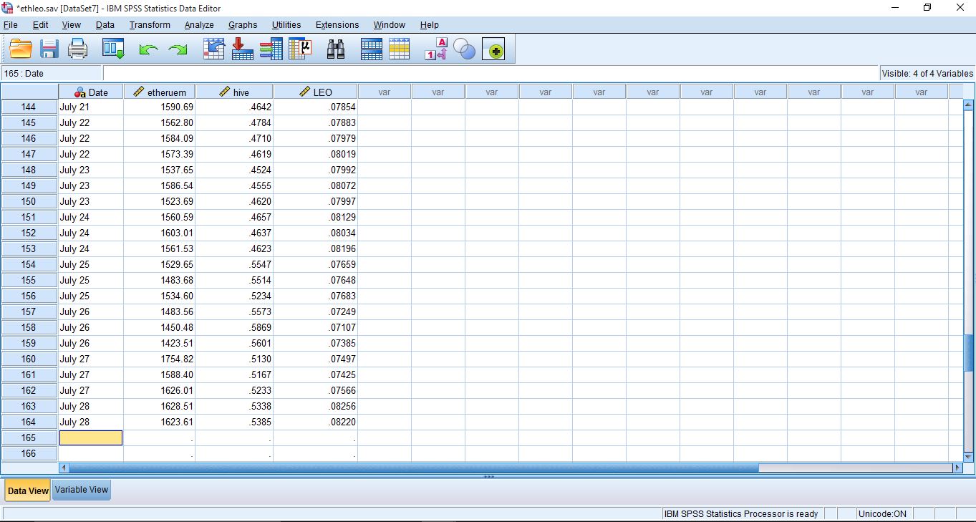976x522 pixels.
Task: Open the Utilities menu
Action: pos(286,25)
